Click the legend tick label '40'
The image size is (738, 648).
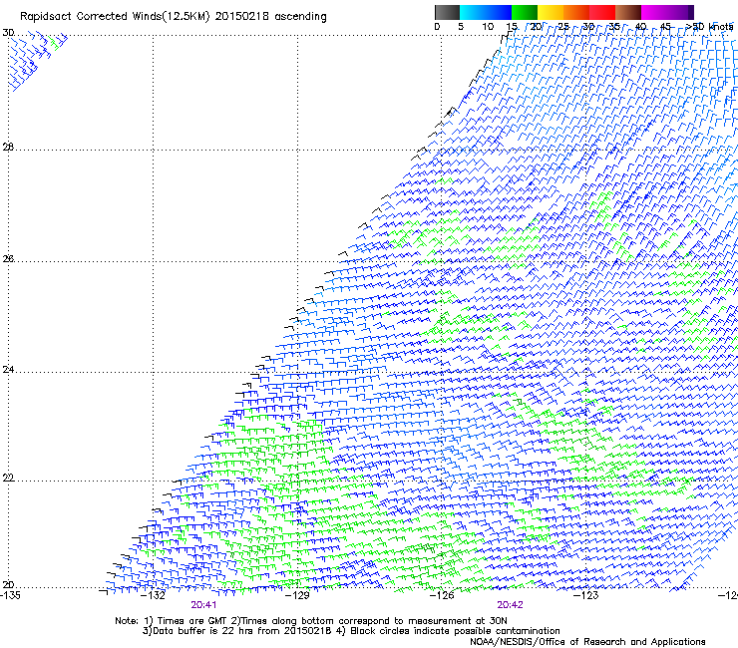tap(640, 27)
